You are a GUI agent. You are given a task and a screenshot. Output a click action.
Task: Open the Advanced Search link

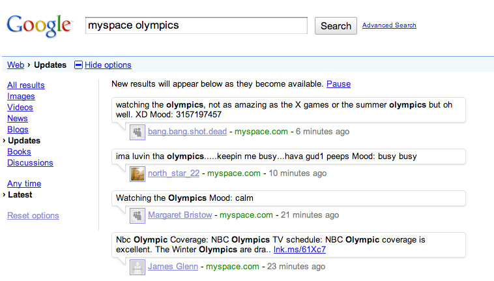(x=389, y=25)
